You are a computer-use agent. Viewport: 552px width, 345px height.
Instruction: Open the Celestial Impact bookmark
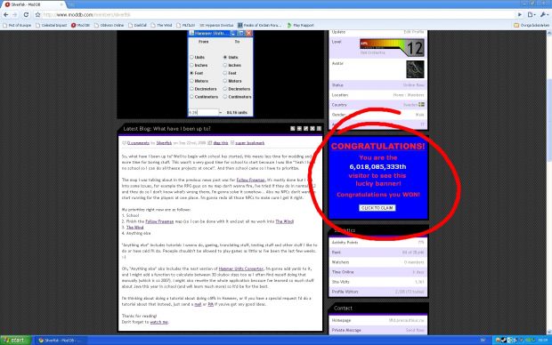52,25
